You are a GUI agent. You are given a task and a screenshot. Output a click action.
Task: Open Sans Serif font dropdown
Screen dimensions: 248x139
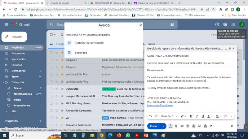[x=169, y=116]
